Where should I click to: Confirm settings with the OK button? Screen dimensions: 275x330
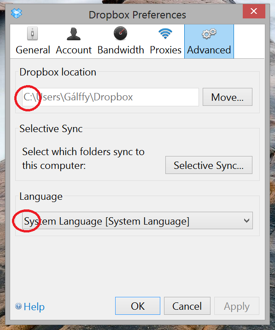click(138, 306)
